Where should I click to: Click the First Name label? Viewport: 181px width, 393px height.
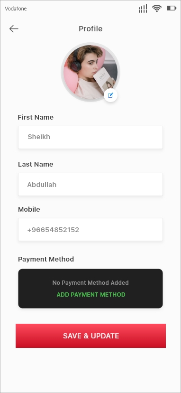tap(36, 117)
